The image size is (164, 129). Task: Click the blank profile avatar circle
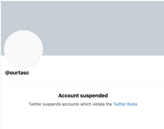tap(24, 49)
